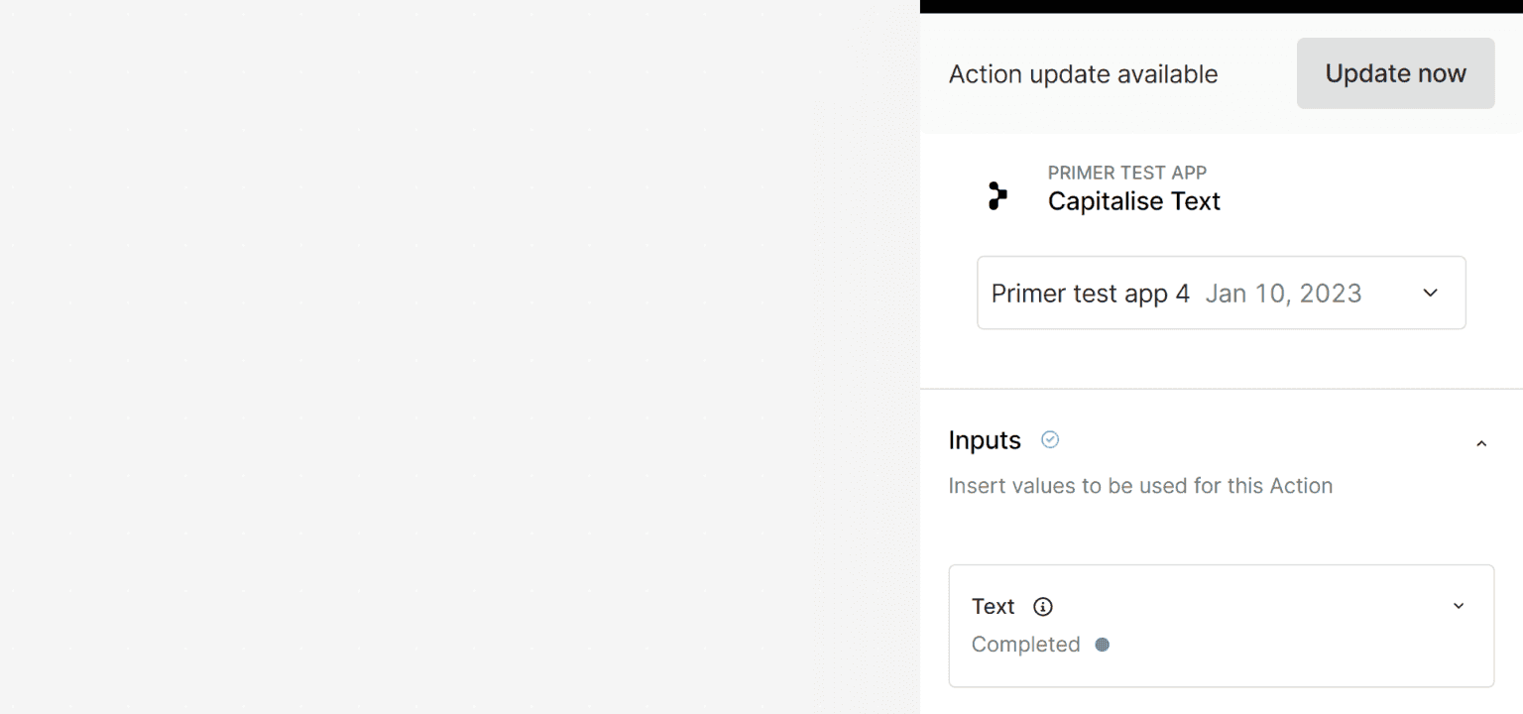Click the Inputs validation checkmark icon

[1050, 439]
